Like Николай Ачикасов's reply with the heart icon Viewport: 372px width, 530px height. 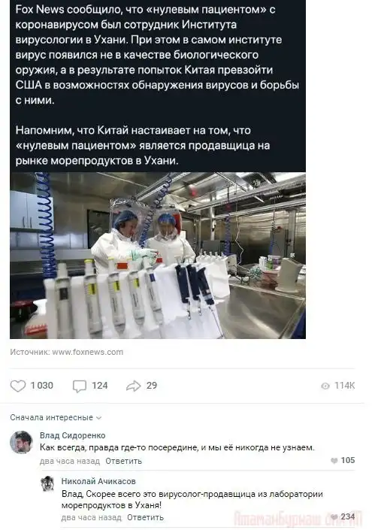pos(334,516)
